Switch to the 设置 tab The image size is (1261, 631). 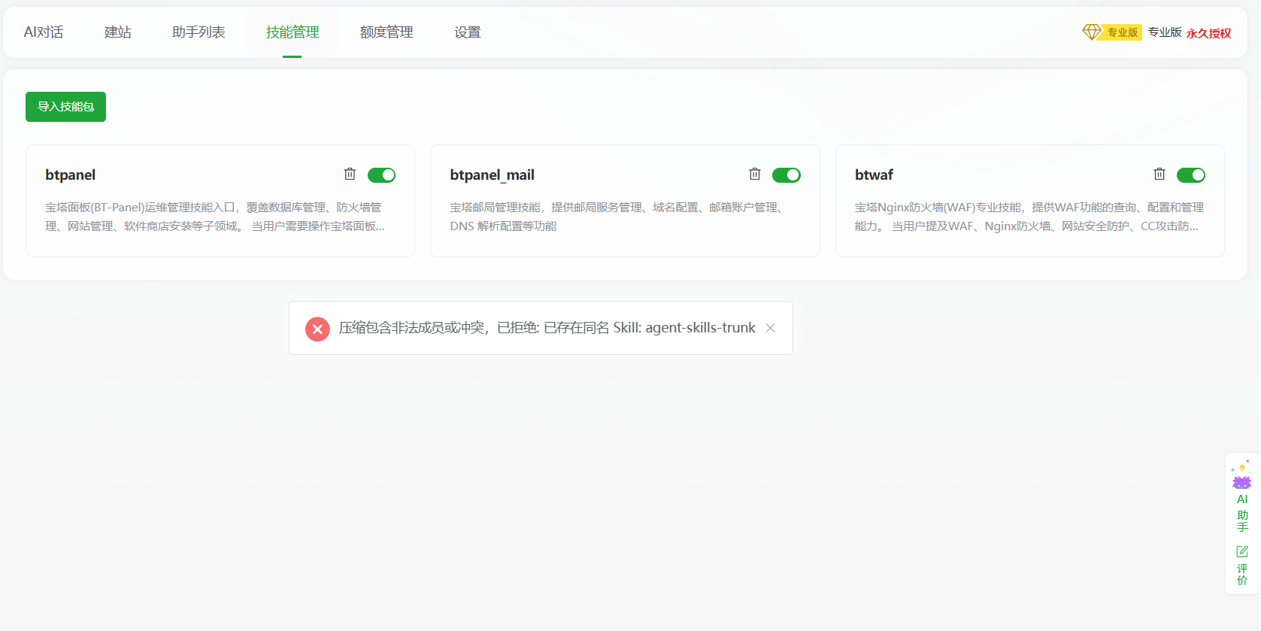pos(468,32)
